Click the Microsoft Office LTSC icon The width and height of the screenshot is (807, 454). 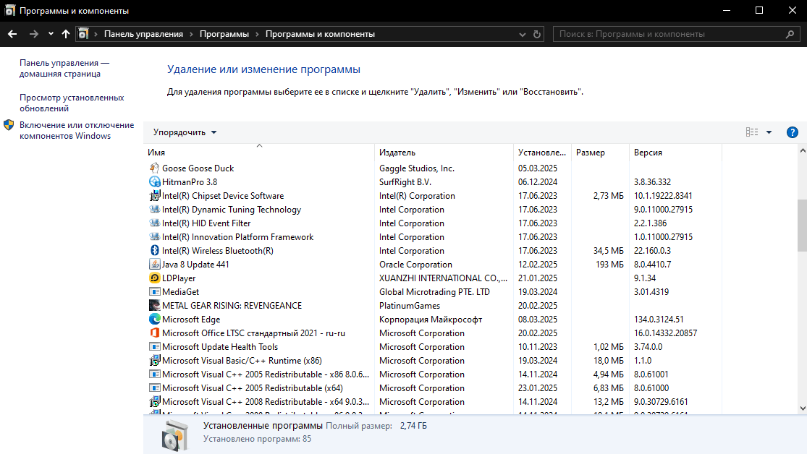point(154,333)
